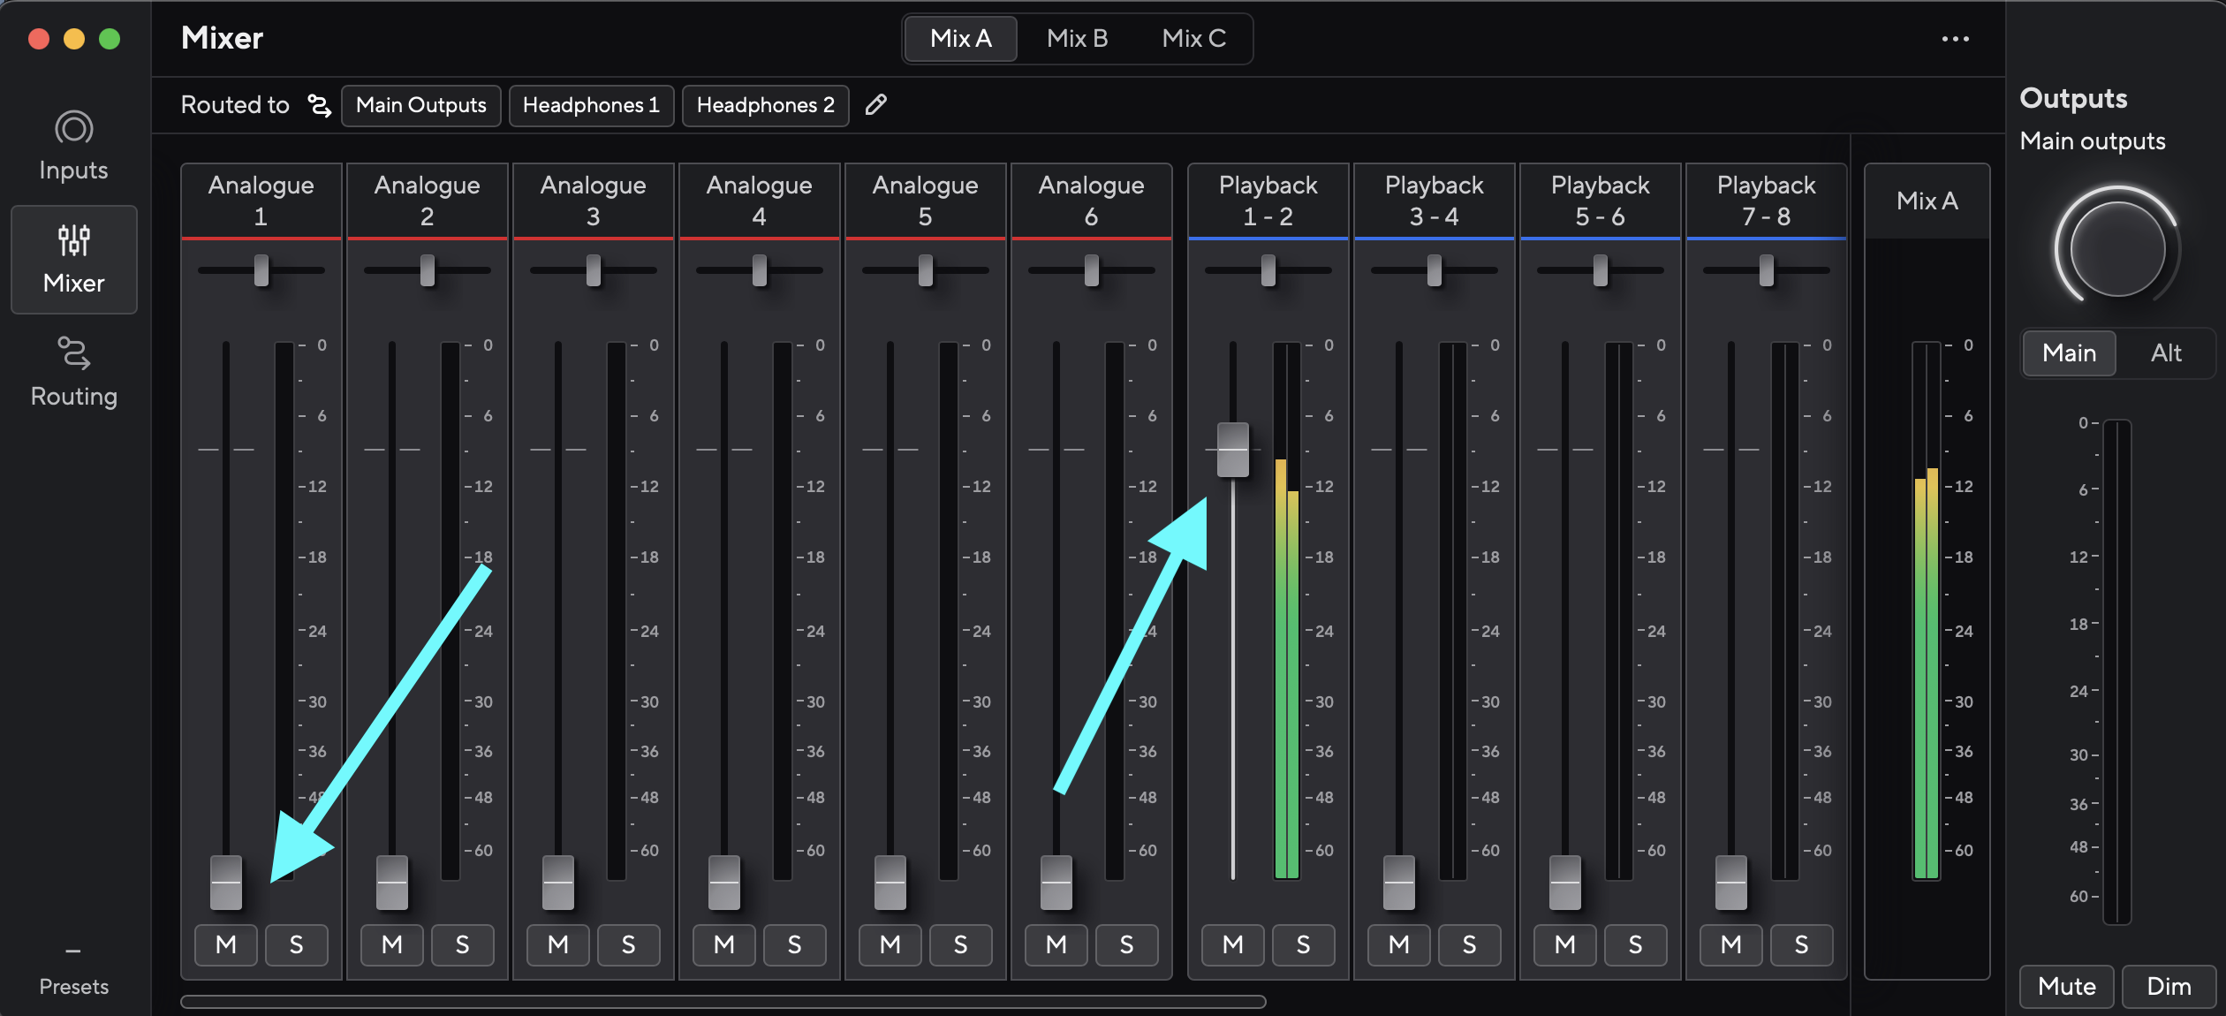Click the pencil icon to edit routing
Screen dimensions: 2226x1016
[x=875, y=105]
